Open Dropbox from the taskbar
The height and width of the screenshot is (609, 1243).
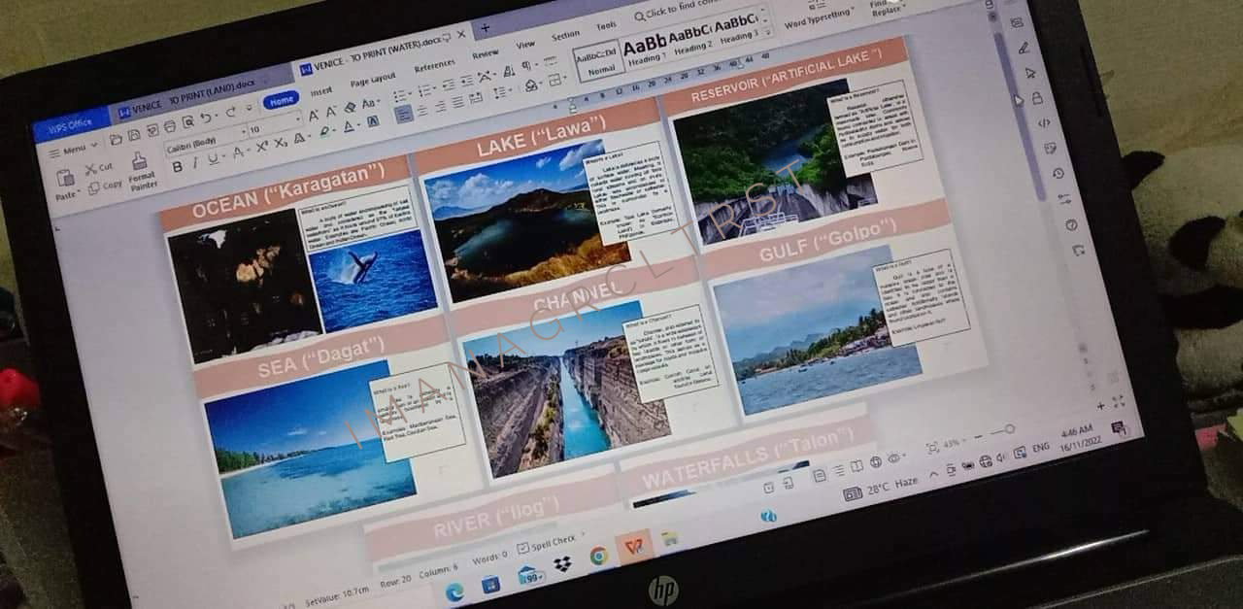[562, 563]
